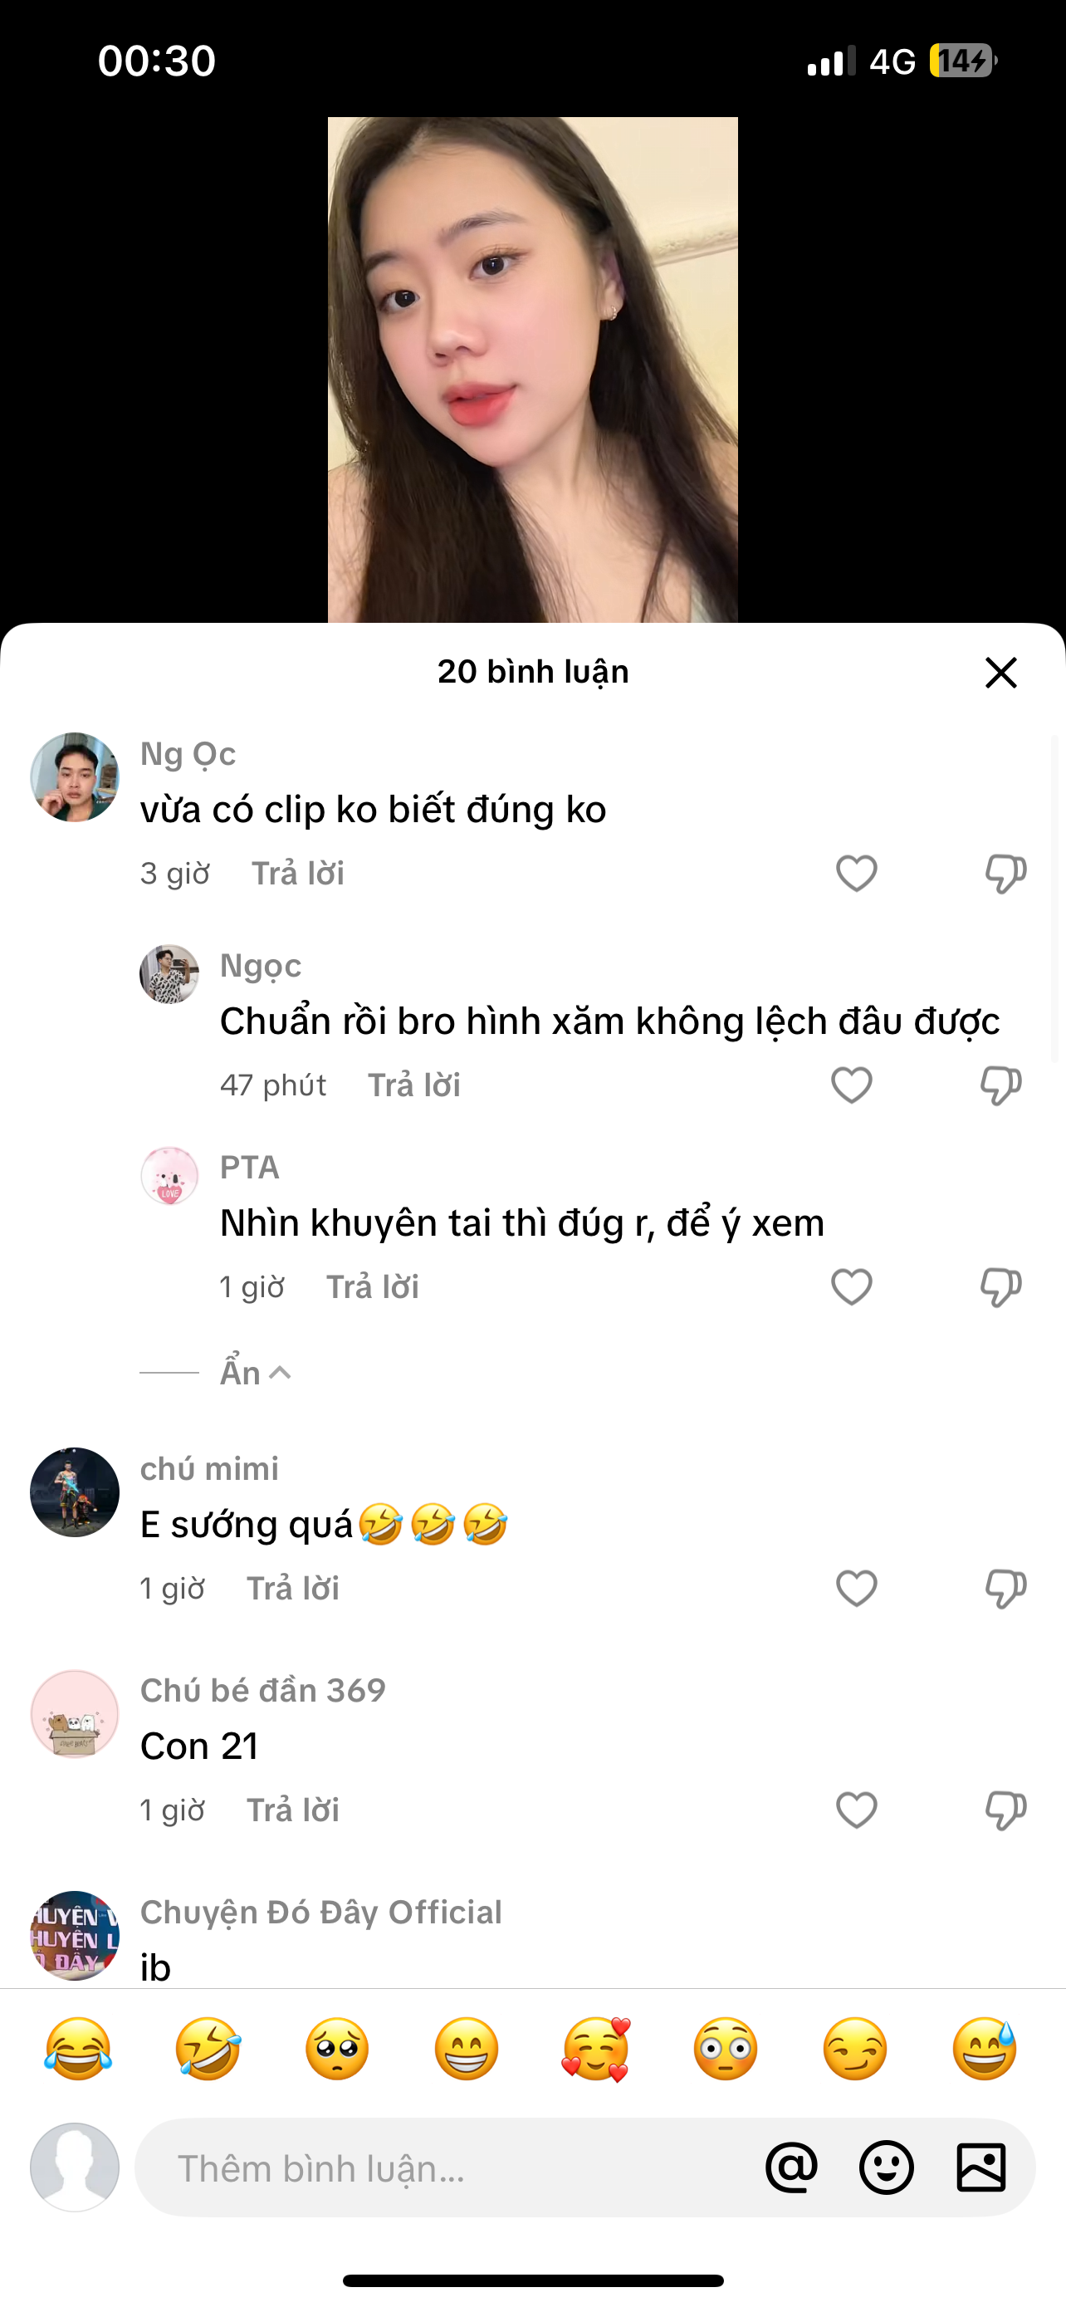
Task: Attach an image to the comment
Action: tap(981, 2167)
